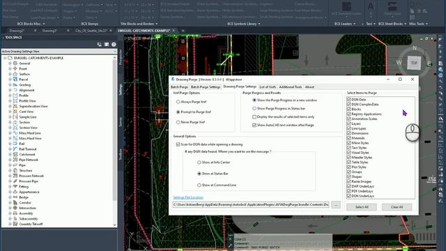The width and height of the screenshot is (446, 251).
Task: Uncheck the Raster Images purge item
Action: tap(348, 181)
